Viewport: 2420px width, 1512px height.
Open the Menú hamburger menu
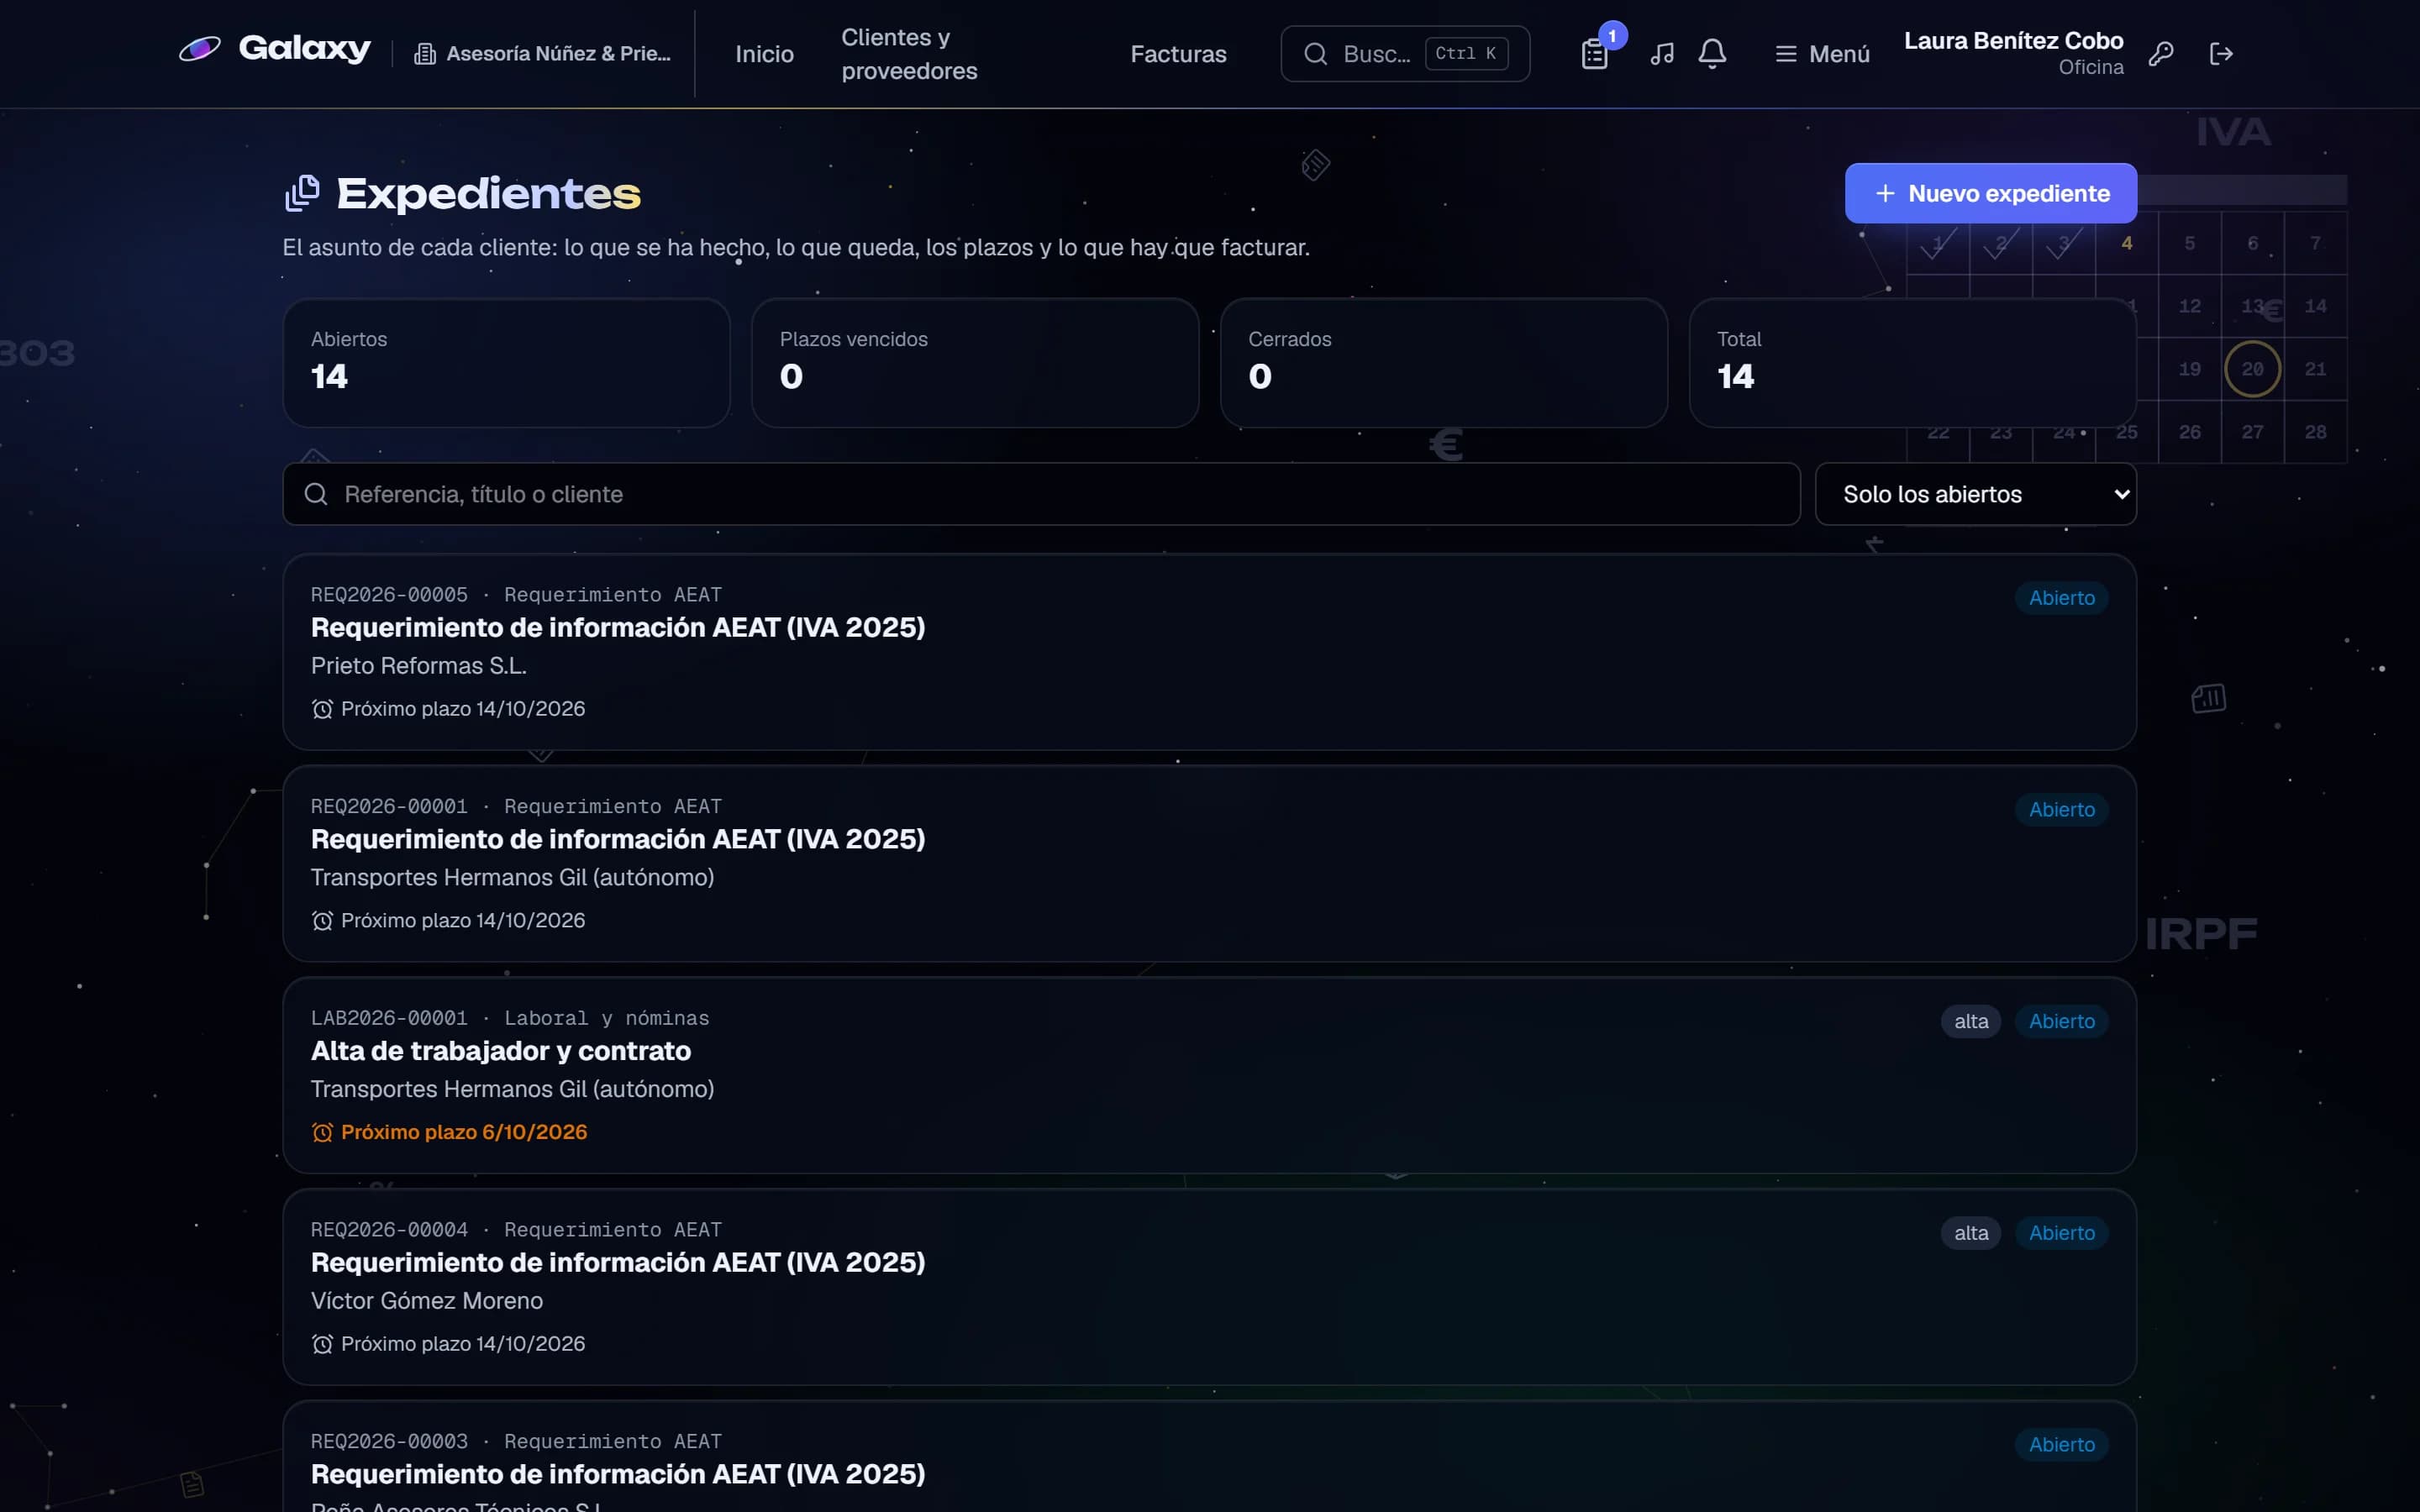click(1822, 54)
